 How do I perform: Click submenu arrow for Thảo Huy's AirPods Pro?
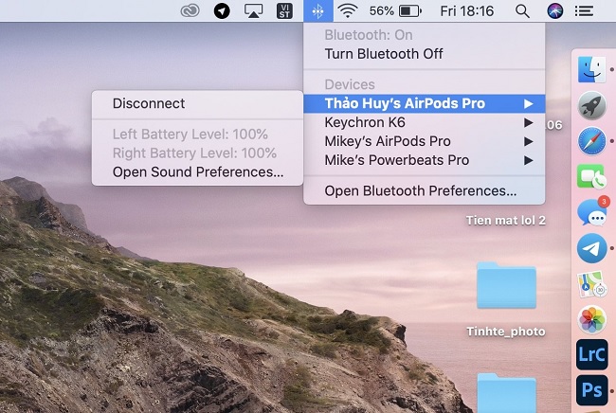click(529, 103)
